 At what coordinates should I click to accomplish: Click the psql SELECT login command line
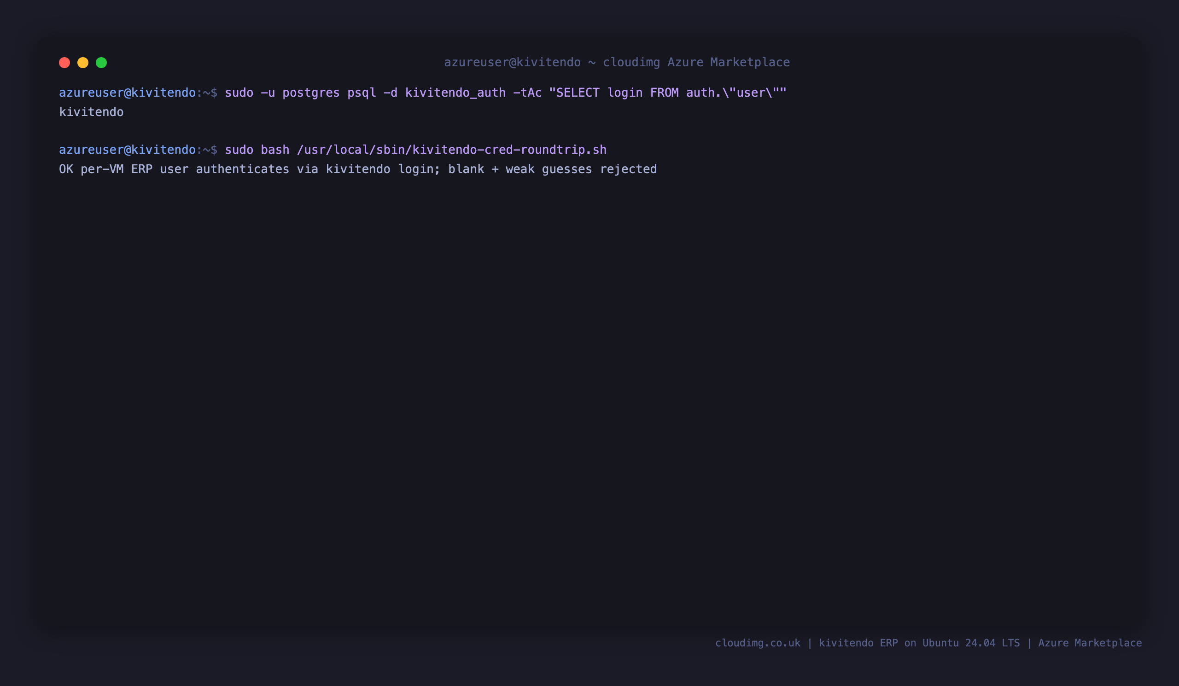click(x=423, y=93)
